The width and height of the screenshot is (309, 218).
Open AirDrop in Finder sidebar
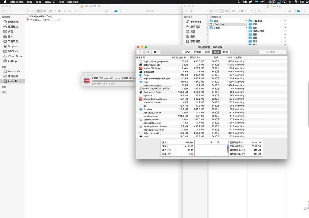click(13, 61)
